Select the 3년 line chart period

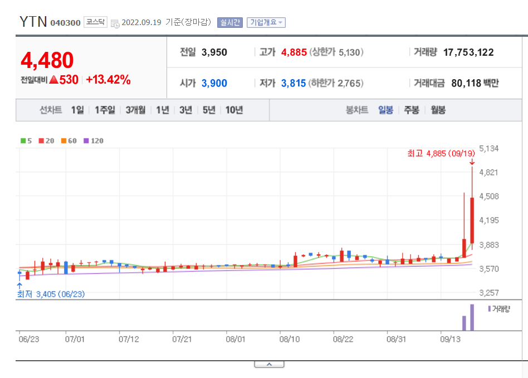185,110
